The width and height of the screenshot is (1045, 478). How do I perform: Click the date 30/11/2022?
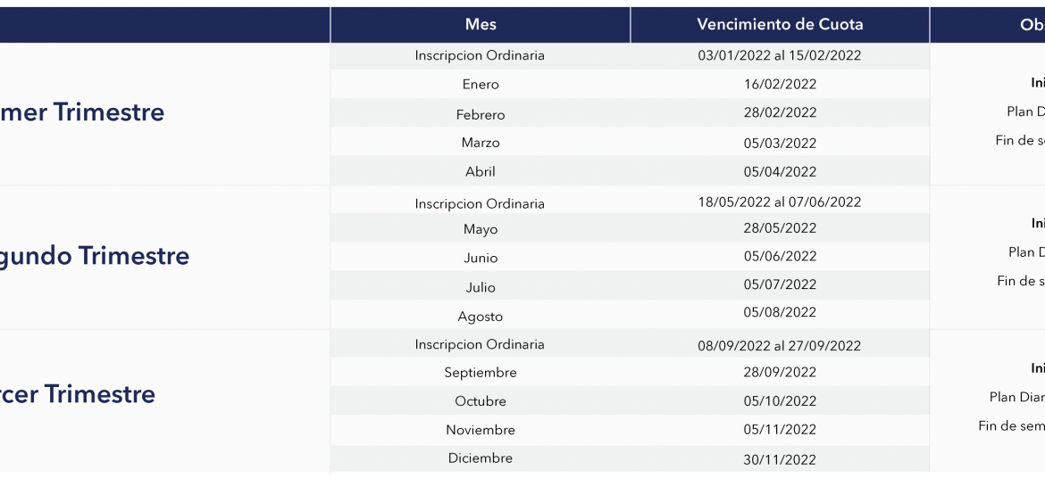click(x=780, y=459)
